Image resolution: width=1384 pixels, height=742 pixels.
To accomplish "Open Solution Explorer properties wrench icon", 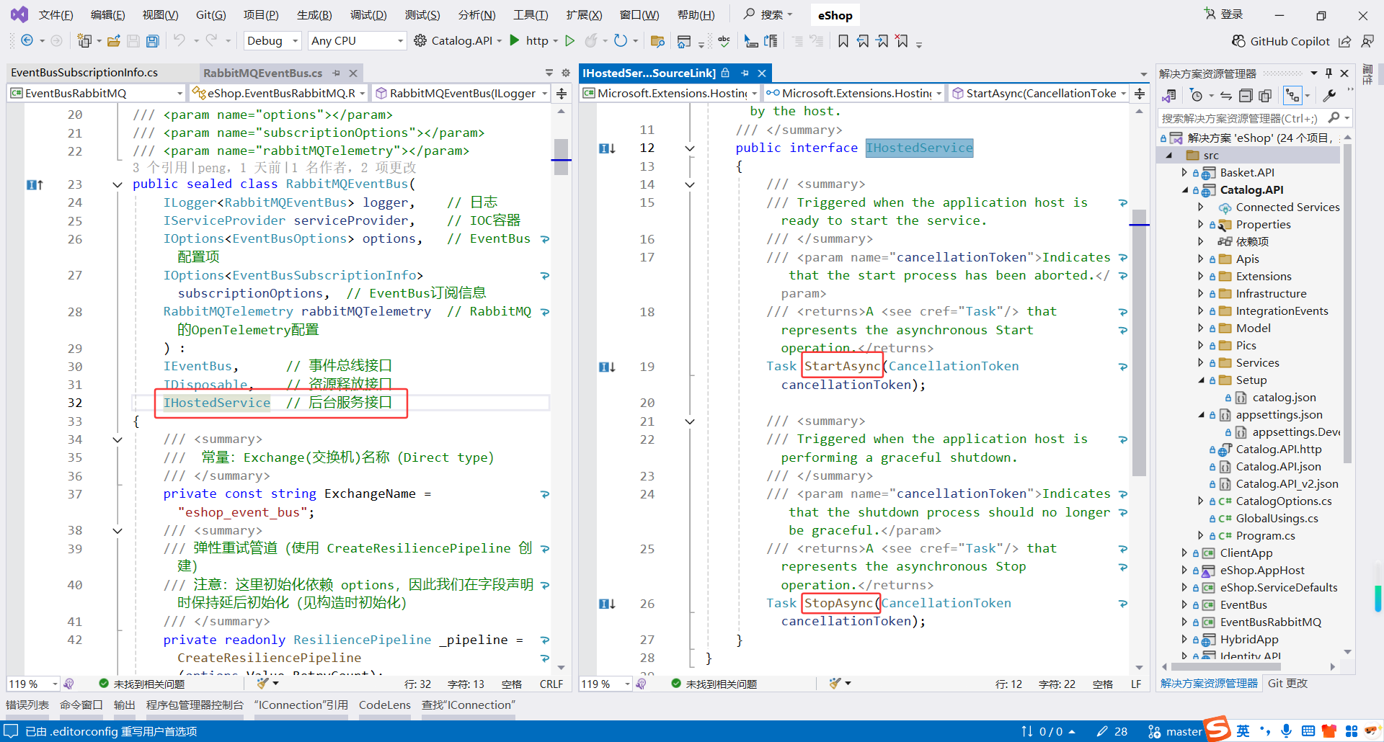I will click(x=1329, y=96).
